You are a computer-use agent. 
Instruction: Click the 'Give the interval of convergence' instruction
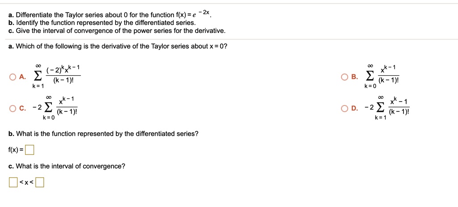point(117,31)
